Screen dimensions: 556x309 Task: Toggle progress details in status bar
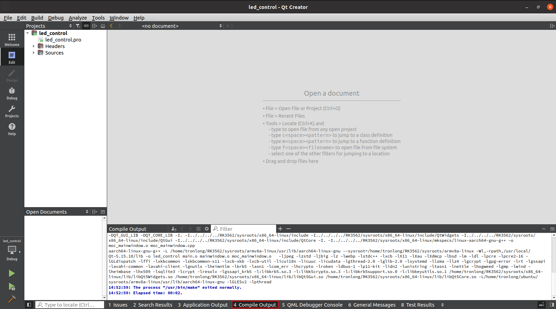coord(542,305)
